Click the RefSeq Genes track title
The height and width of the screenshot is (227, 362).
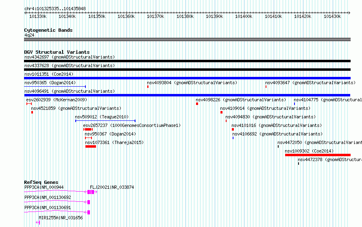pos(41,182)
